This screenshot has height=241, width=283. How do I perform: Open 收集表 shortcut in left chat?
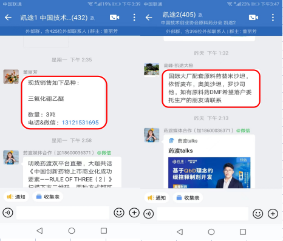[x=48, y=197]
